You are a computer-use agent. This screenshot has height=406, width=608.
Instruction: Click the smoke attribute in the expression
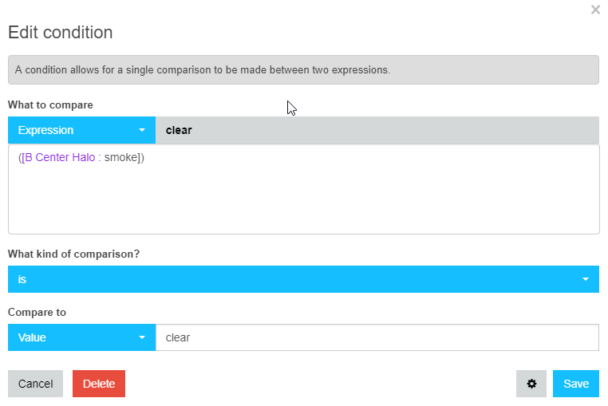[x=121, y=157]
